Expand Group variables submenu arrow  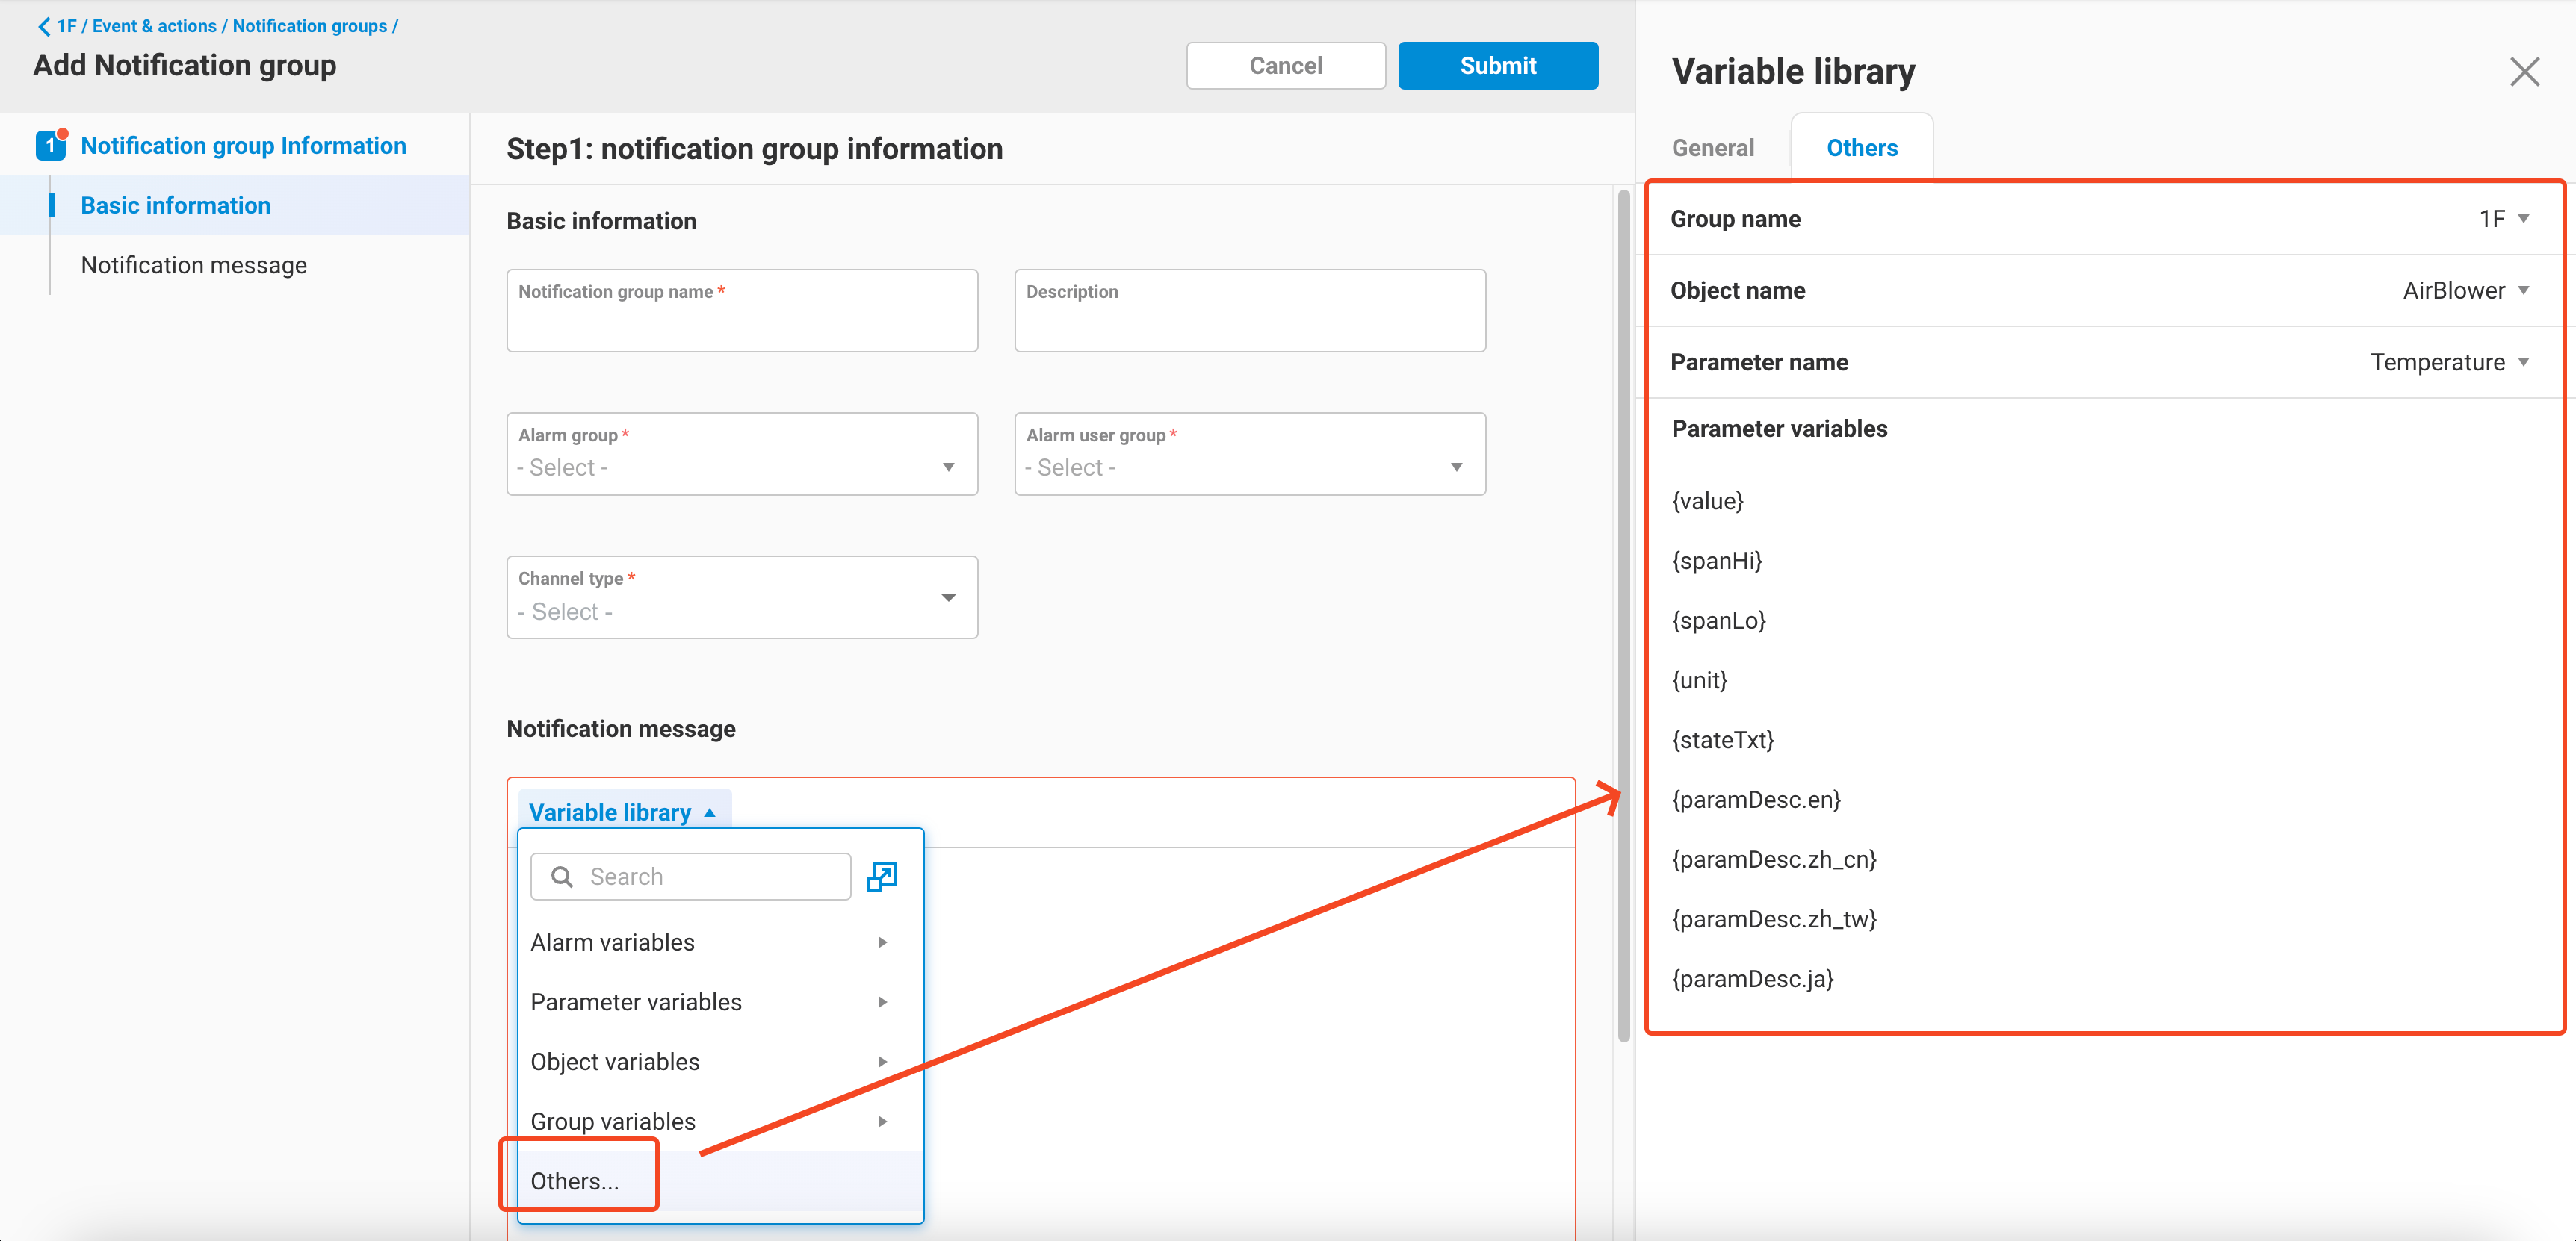[882, 1121]
